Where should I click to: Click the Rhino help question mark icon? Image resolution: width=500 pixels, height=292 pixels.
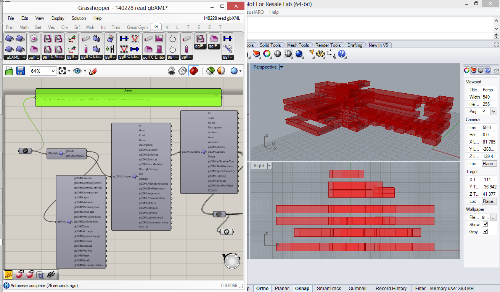[x=342, y=54]
